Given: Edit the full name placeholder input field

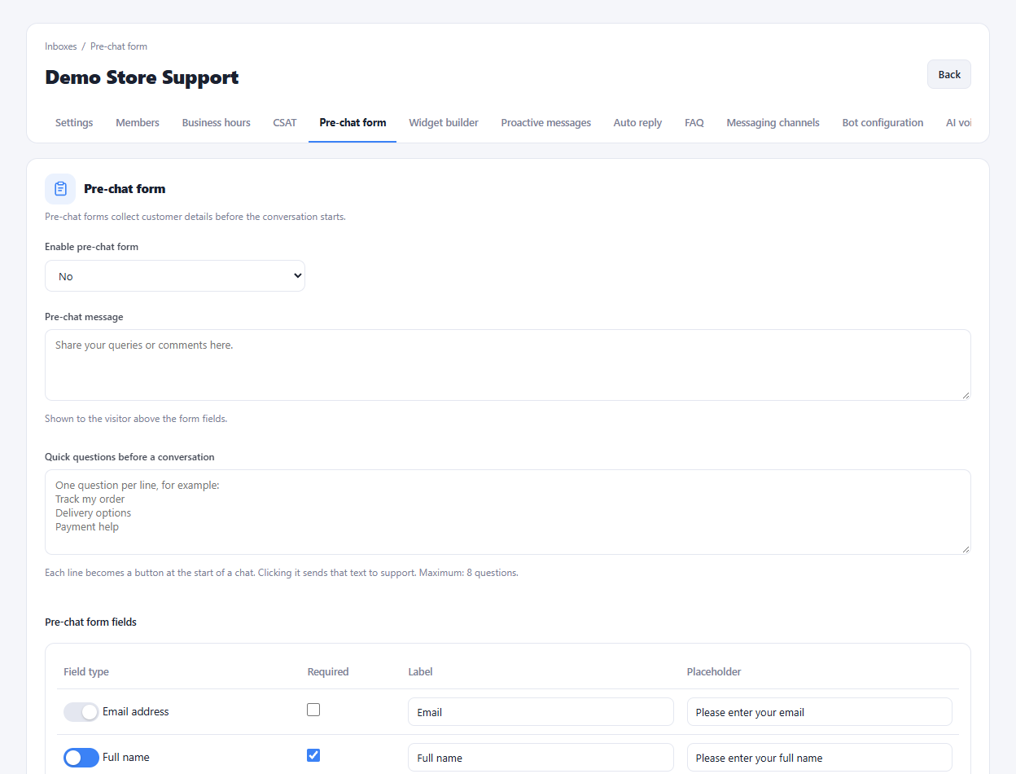Looking at the screenshot, I should pos(820,758).
